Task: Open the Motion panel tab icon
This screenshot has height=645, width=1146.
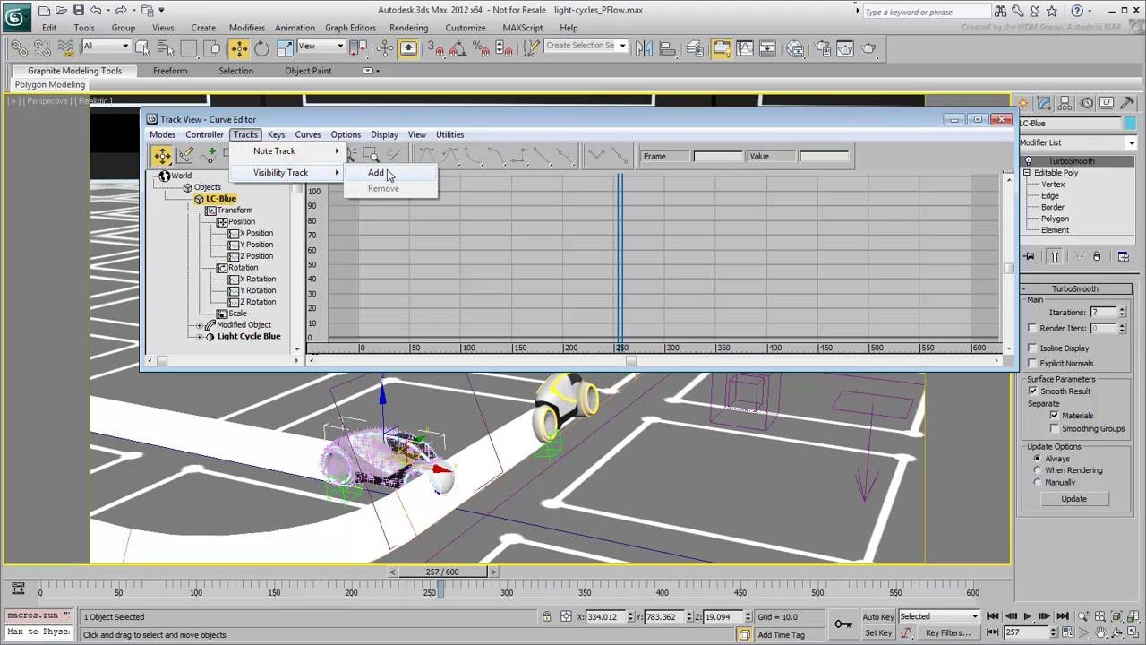Action: tap(1088, 103)
